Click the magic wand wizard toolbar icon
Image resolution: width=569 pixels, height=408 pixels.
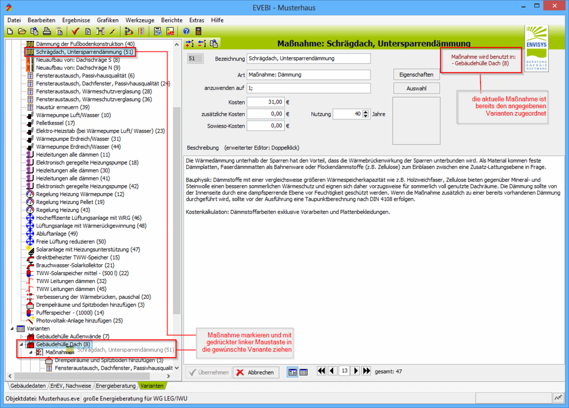tap(113, 32)
